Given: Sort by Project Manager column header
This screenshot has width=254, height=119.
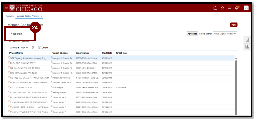Looking at the screenshot, I should pos(60,53).
